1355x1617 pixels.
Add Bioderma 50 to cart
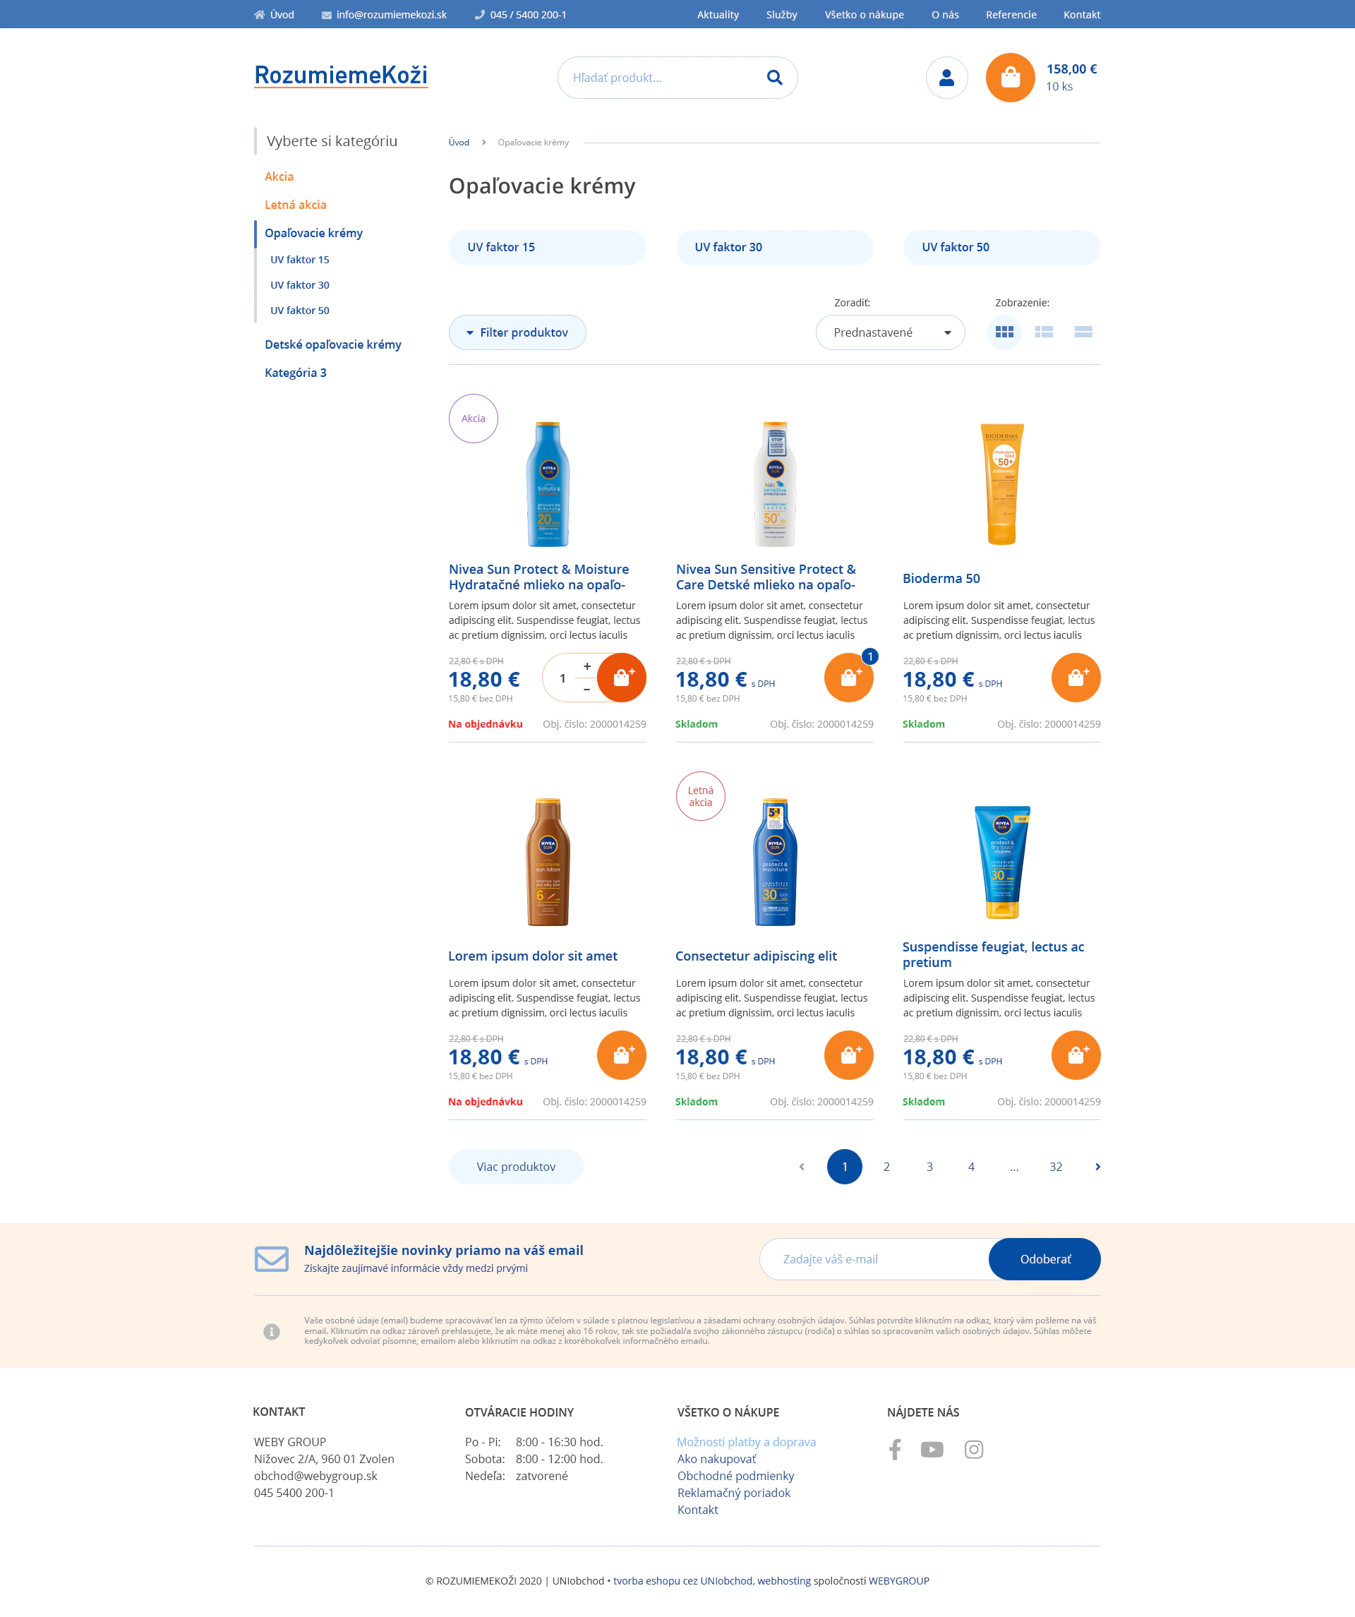pos(1076,678)
